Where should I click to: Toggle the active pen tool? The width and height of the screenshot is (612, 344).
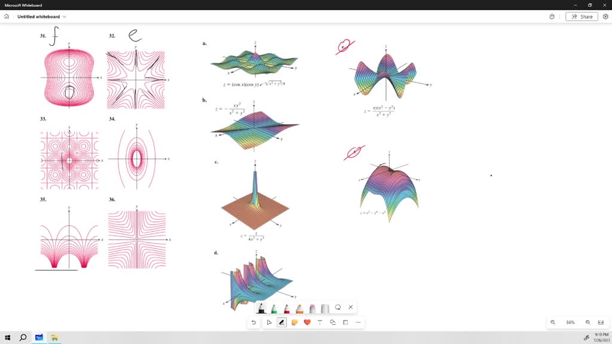[281, 322]
